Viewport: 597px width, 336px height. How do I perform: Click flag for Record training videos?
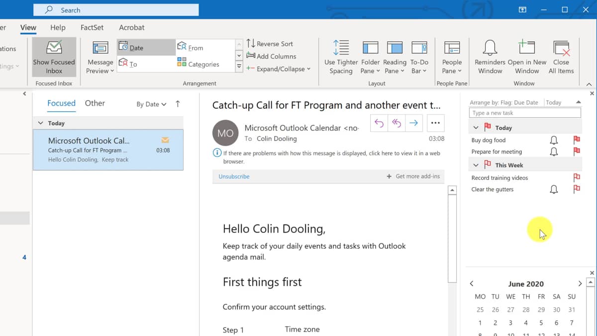pyautogui.click(x=577, y=178)
